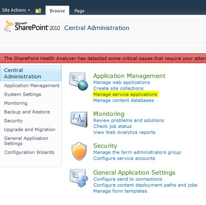
Task: Click the SharePoint 2010 logo
Action: click(32, 26)
